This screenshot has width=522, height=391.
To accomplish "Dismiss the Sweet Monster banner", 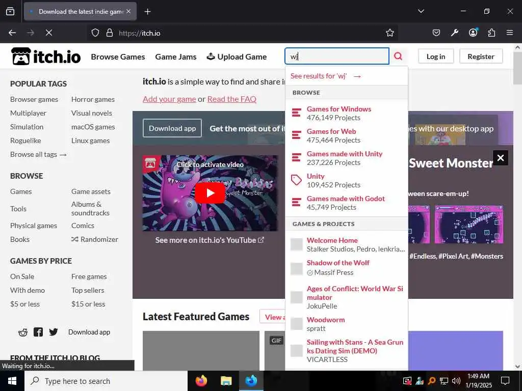I will (501, 158).
